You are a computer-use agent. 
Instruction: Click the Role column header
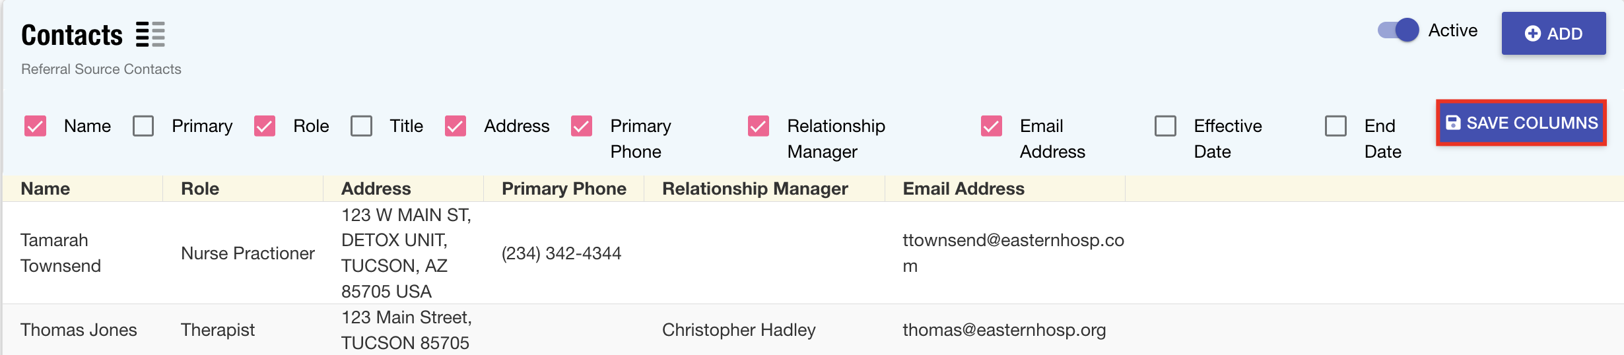click(x=200, y=189)
